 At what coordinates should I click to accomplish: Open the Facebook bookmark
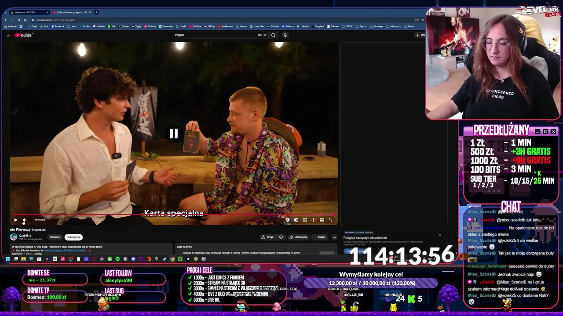pos(58,26)
